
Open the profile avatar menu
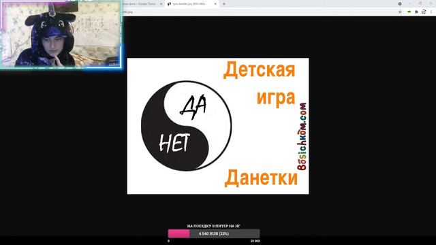[x=424, y=12]
